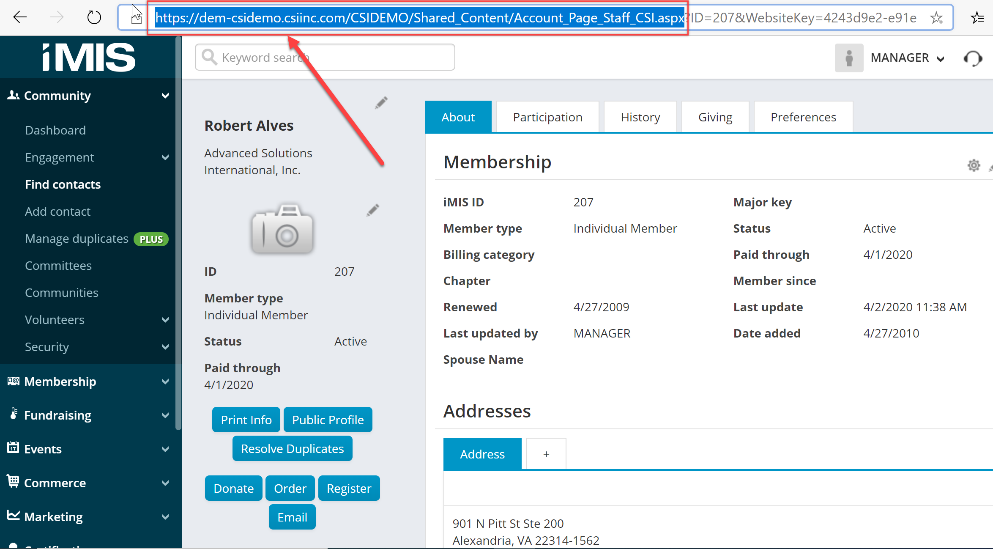Screen dimensions: 993x549
Task: Click inside the browser address bar
Action: [423, 17]
